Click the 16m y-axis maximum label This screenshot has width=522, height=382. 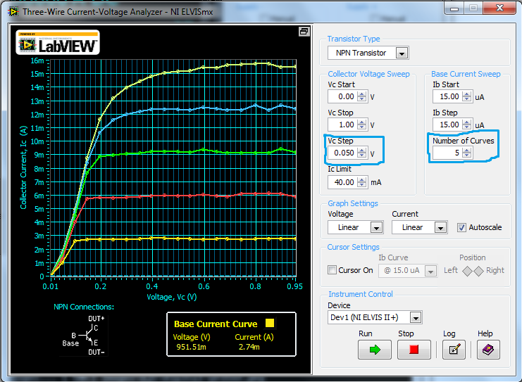pyautogui.click(x=37, y=61)
